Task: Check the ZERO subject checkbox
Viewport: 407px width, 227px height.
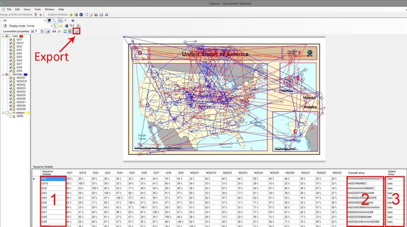Action: coord(10,116)
